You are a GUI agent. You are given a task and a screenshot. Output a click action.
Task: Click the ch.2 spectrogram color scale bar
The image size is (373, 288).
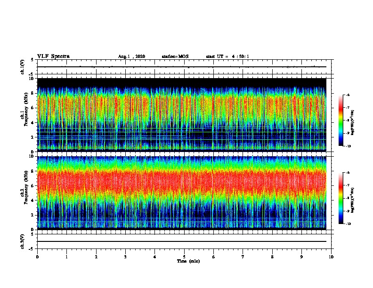[x=341, y=198]
